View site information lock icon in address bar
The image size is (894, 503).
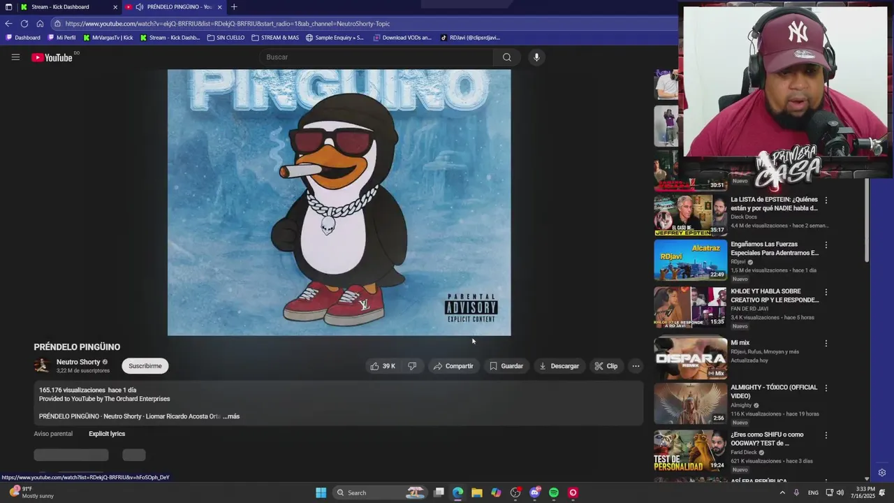(58, 23)
